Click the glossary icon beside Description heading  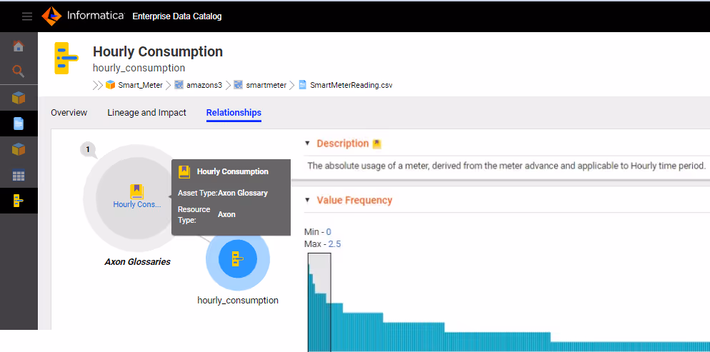coord(376,144)
